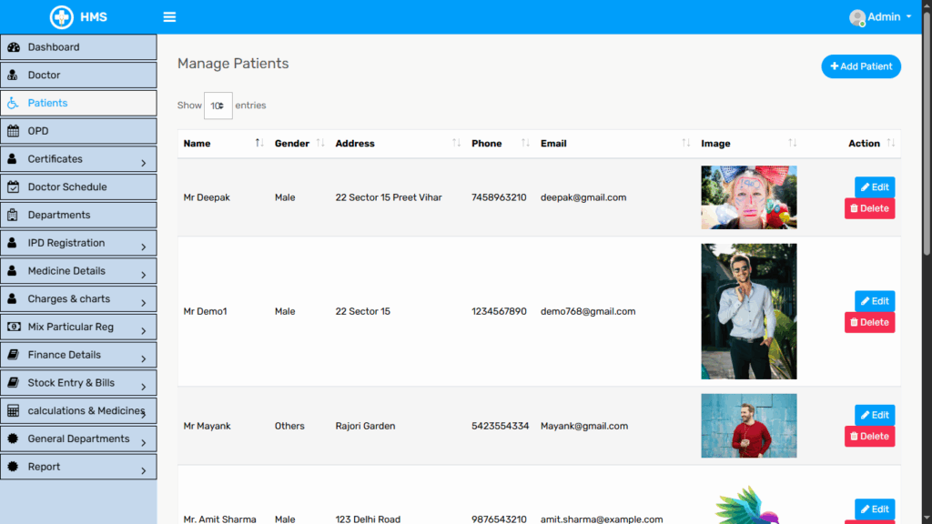
Task: Click the hamburger menu toggle icon
Action: point(169,17)
